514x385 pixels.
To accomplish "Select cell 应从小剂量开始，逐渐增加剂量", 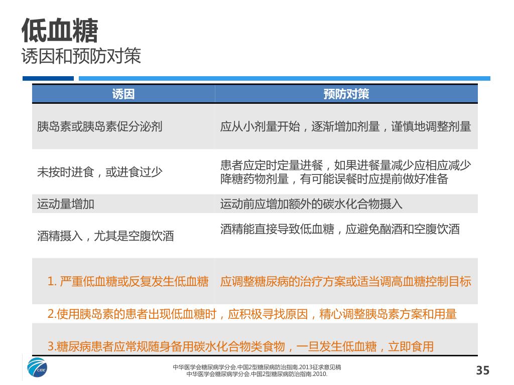I will [x=345, y=126].
